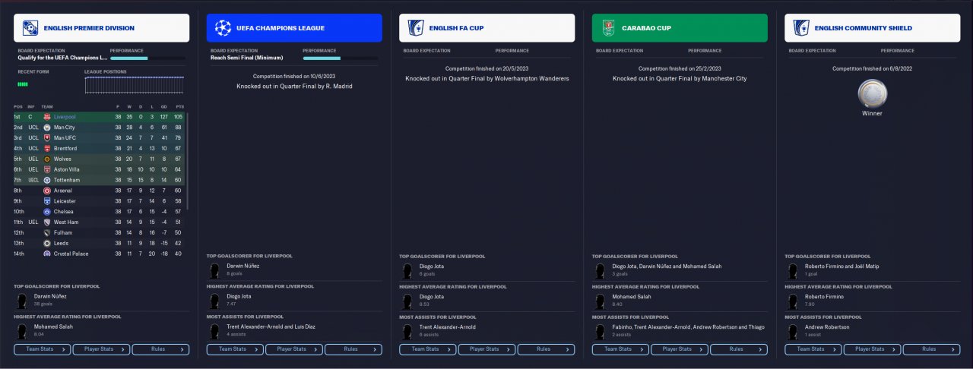Click the Man UFC club badge
Image resolution: width=973 pixels, height=369 pixels.
47,138
